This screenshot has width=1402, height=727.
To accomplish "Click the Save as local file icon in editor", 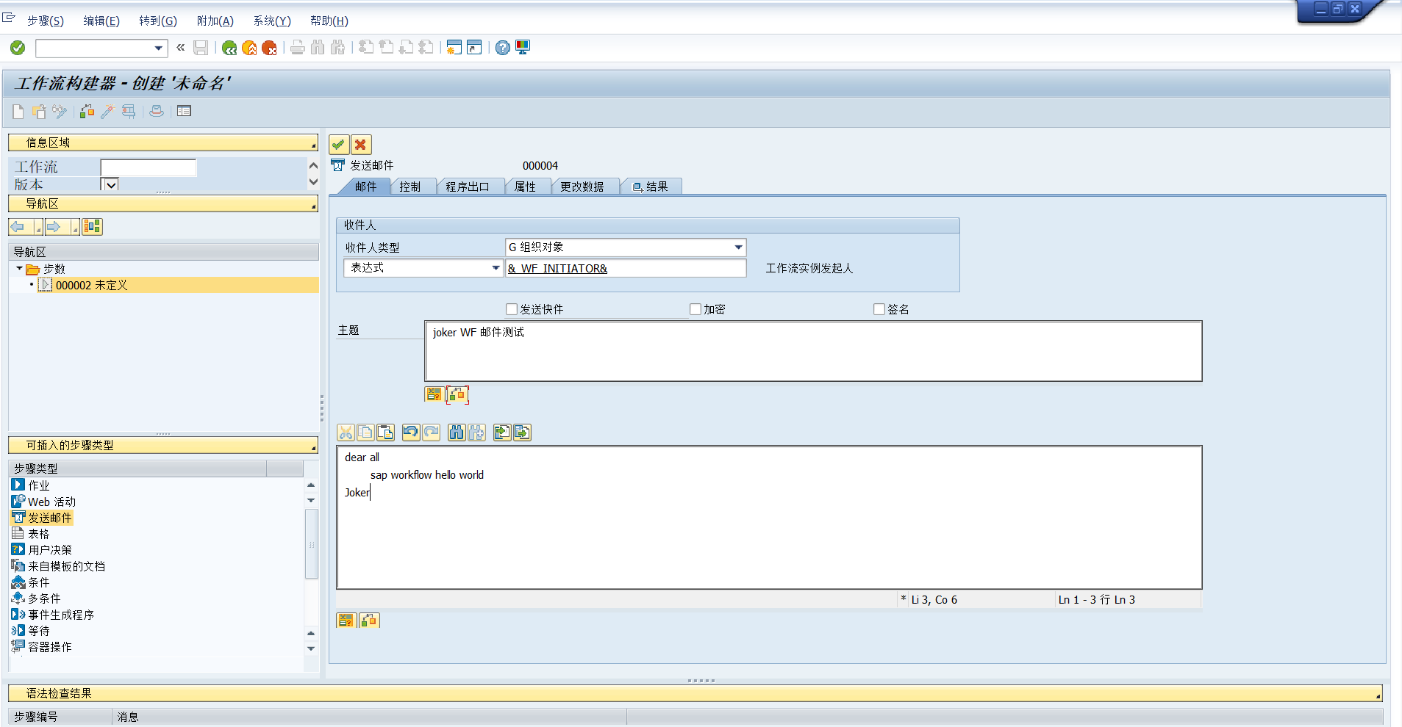I will (x=522, y=433).
